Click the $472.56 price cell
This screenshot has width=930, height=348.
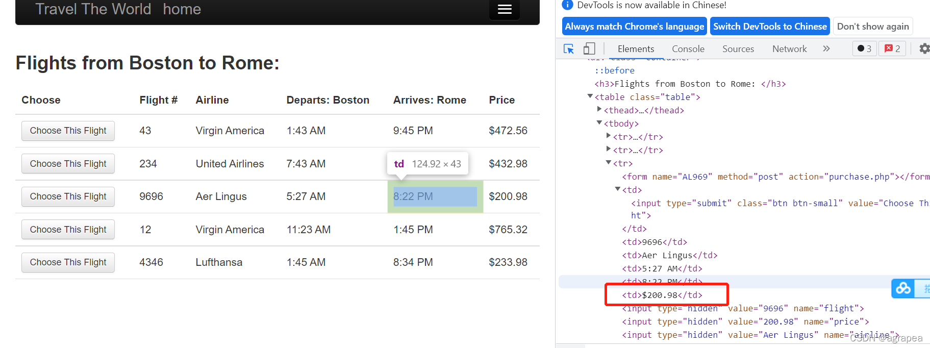click(x=508, y=131)
